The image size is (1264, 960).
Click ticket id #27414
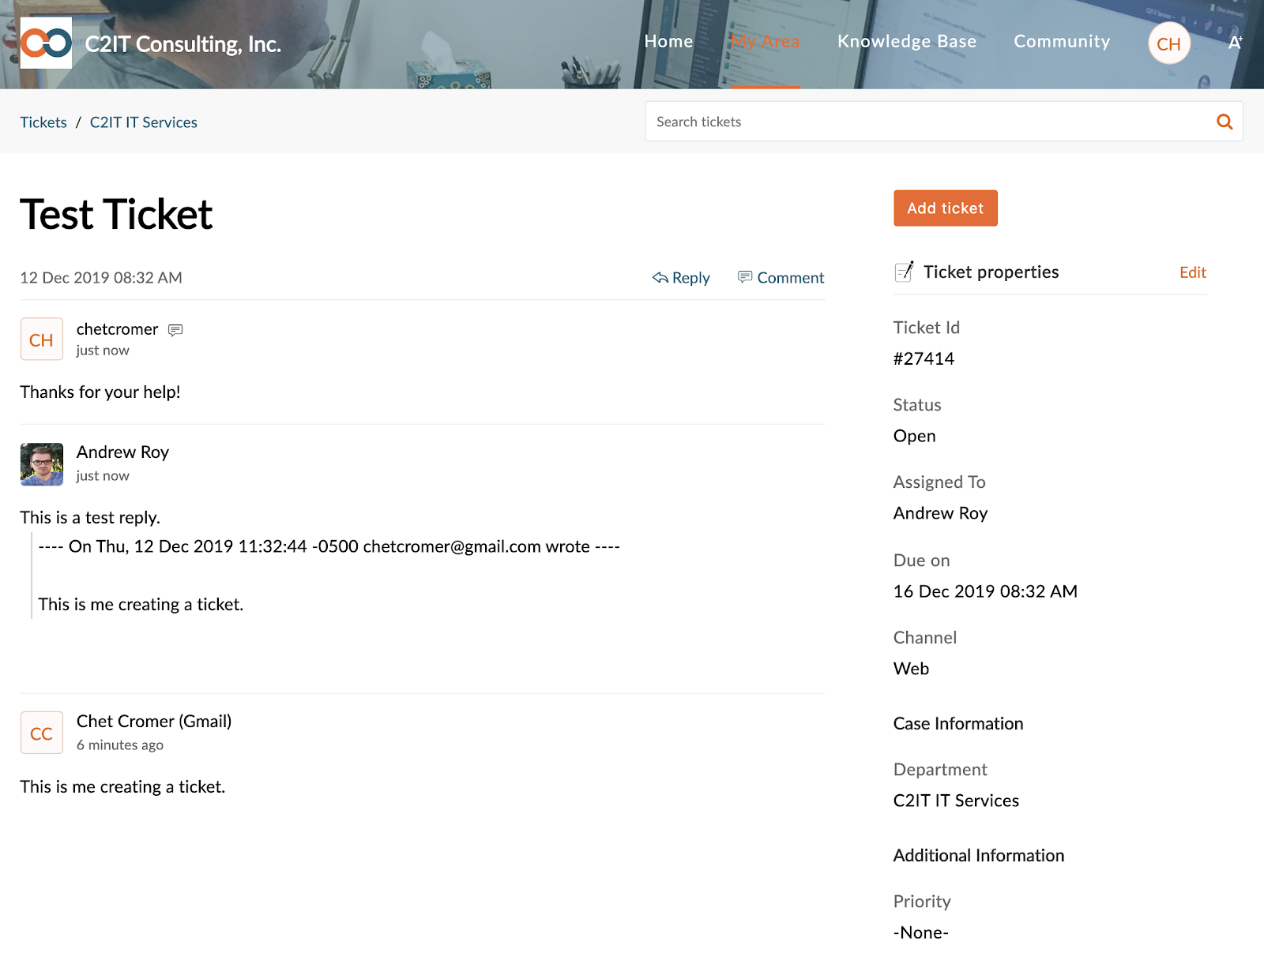click(924, 359)
